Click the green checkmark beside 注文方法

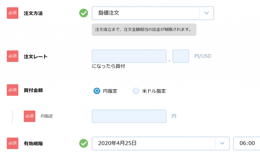click(84, 13)
